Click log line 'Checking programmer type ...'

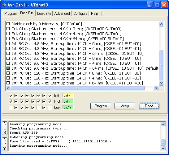[x=40, y=128]
